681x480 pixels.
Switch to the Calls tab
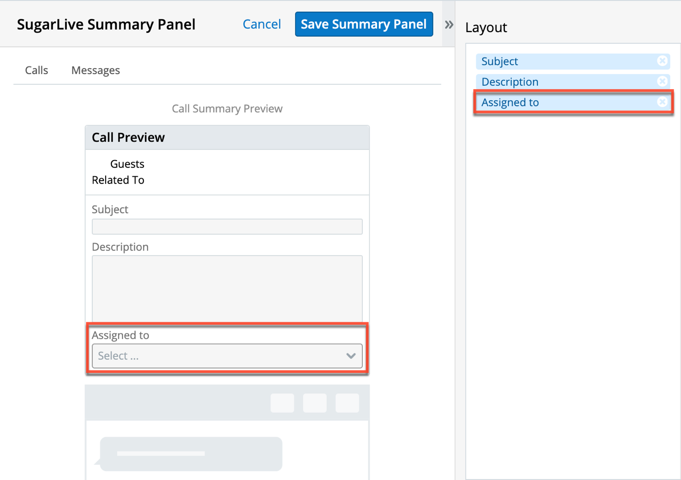[36, 71]
